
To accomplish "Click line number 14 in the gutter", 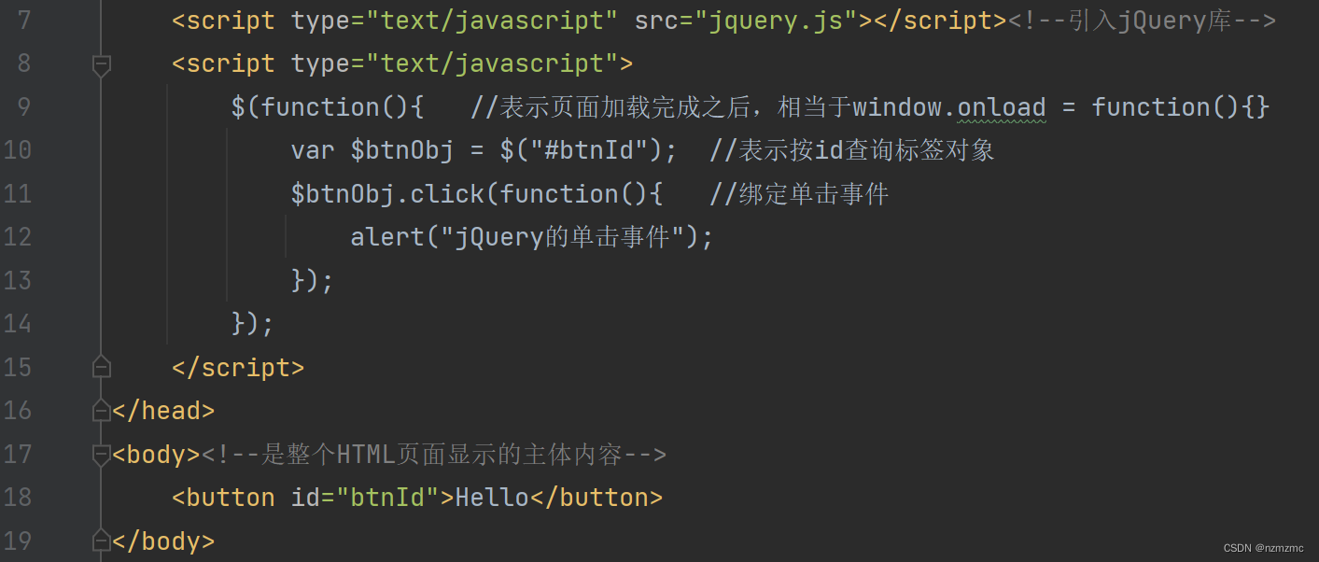I will point(18,324).
